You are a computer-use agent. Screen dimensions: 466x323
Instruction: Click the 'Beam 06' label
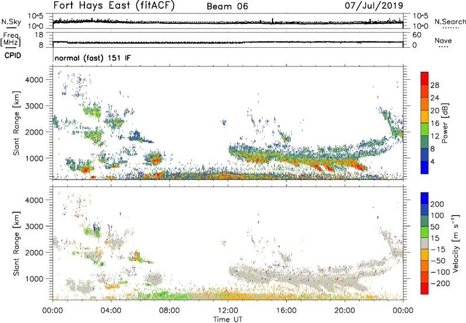point(227,6)
